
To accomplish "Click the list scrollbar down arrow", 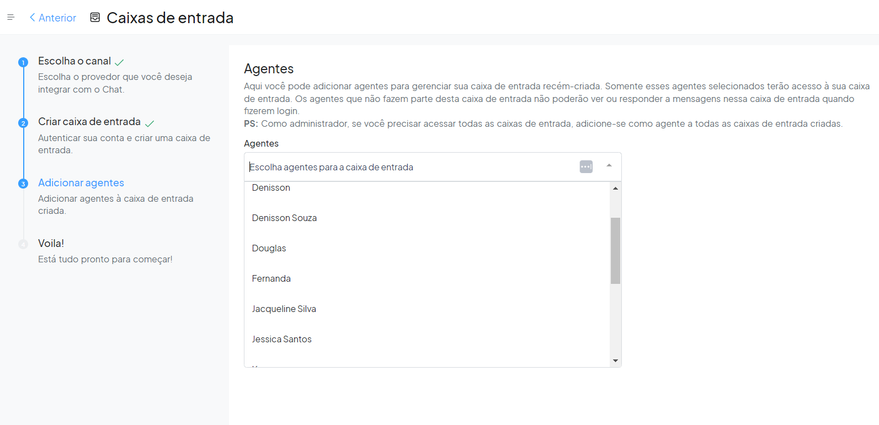I will (615, 361).
